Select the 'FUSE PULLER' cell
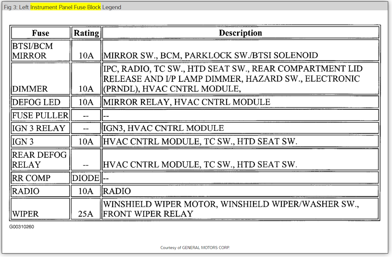Image resolution: width=392 pixels, height=257 pixels. click(x=41, y=115)
